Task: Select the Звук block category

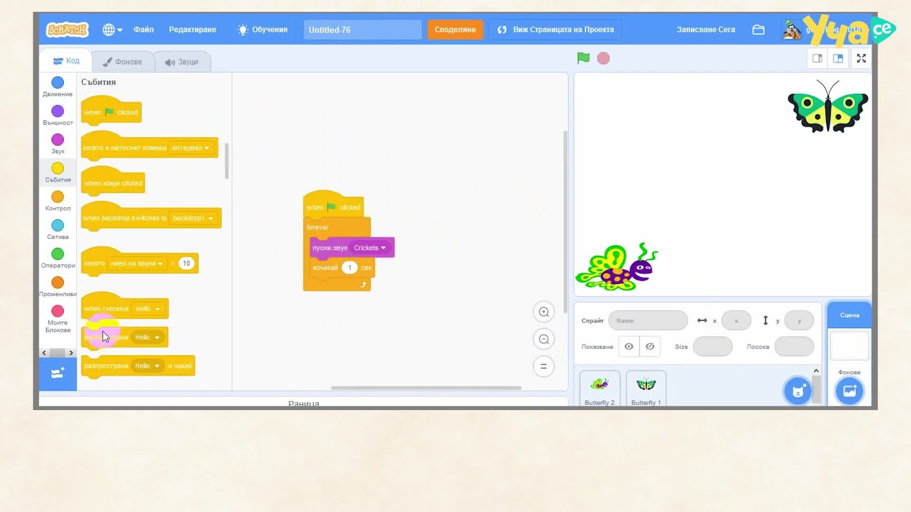Action: pyautogui.click(x=57, y=144)
